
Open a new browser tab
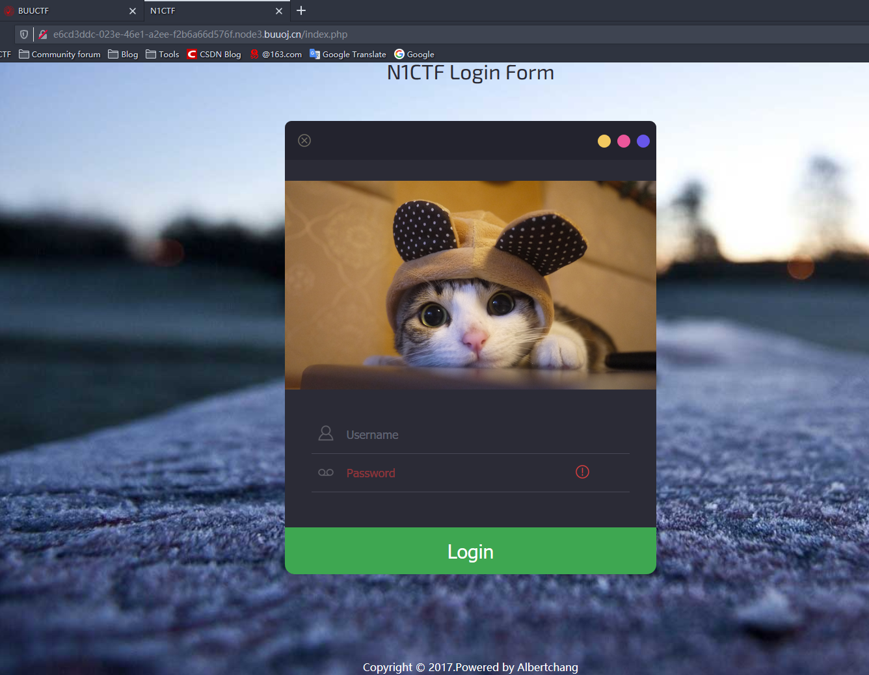(301, 10)
